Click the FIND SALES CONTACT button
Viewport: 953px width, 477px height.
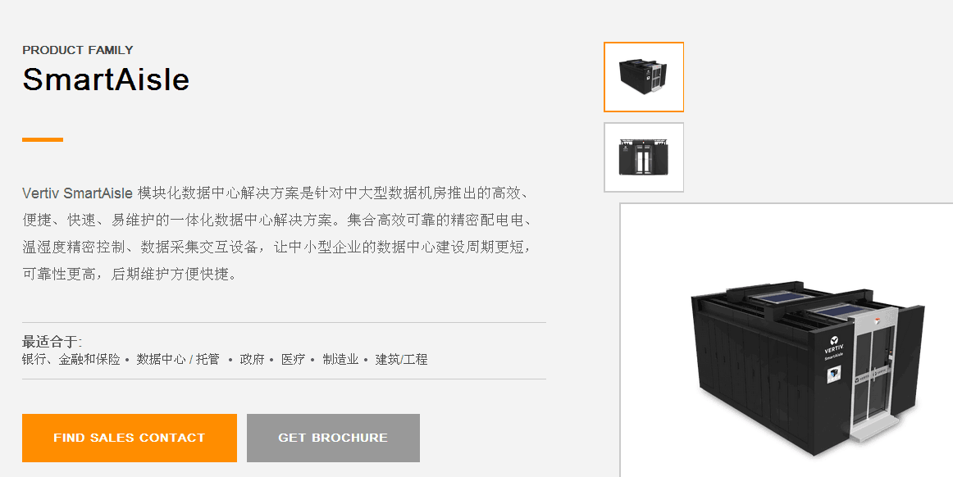tap(130, 438)
